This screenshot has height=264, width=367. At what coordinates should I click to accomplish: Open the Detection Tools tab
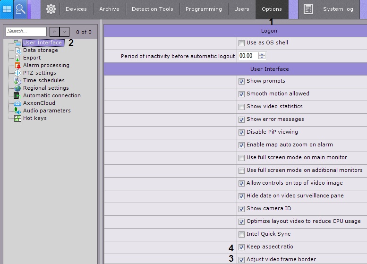click(x=152, y=9)
